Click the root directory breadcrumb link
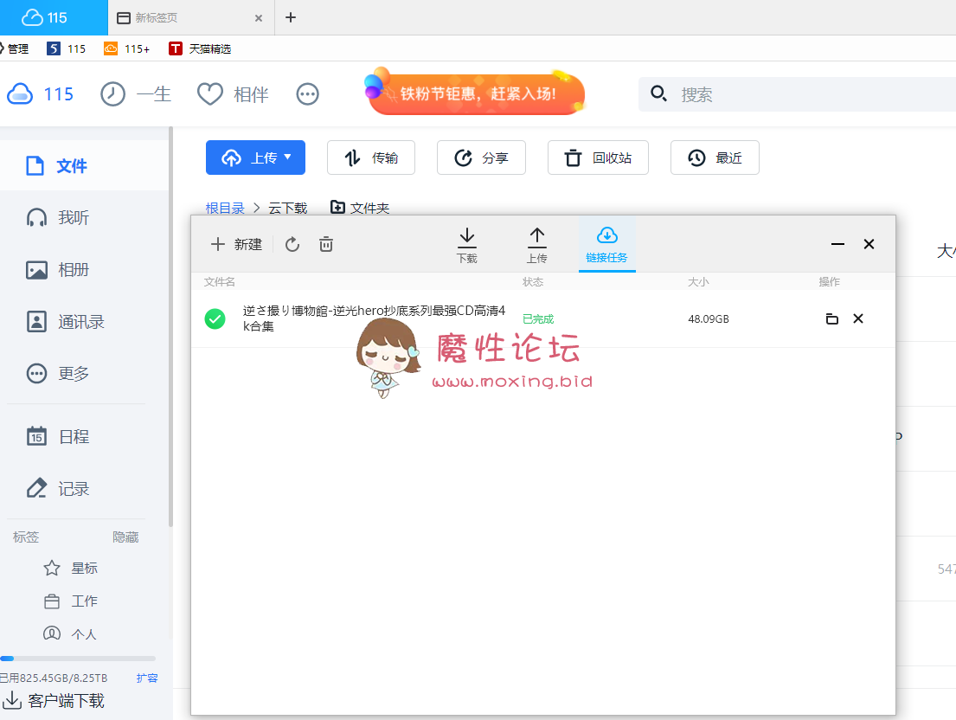The height and width of the screenshot is (720, 956). 225,208
